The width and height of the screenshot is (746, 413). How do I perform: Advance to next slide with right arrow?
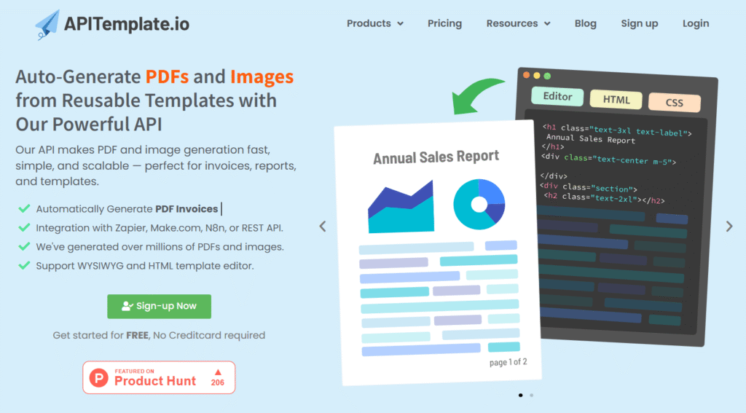[x=729, y=227]
